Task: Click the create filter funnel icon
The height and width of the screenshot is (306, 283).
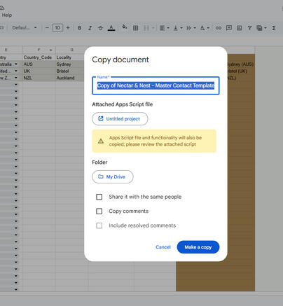Action: click(x=249, y=28)
